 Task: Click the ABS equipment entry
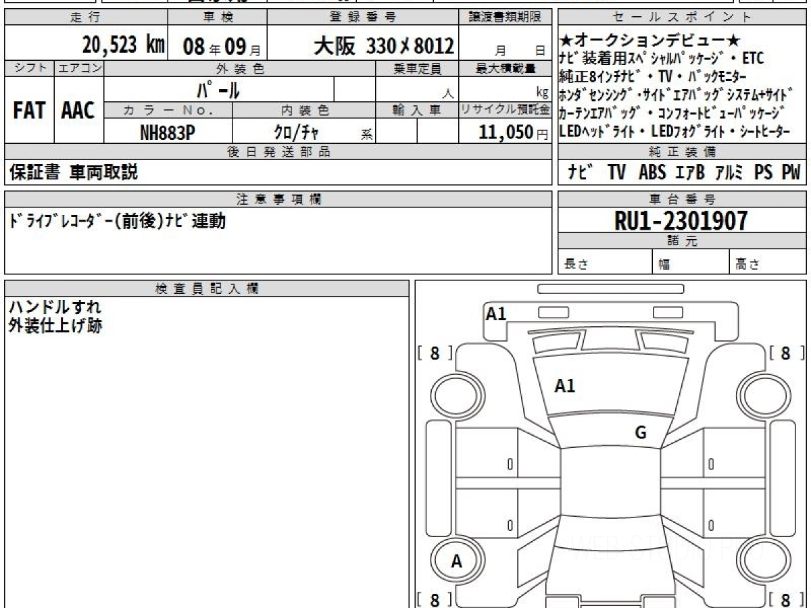click(x=652, y=173)
